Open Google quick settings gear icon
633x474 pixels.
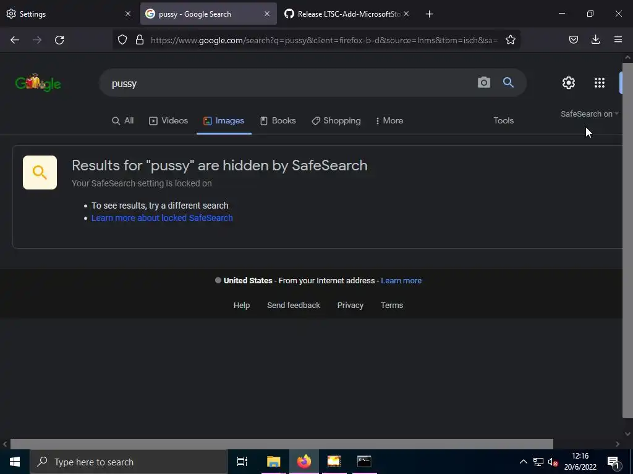point(569,83)
